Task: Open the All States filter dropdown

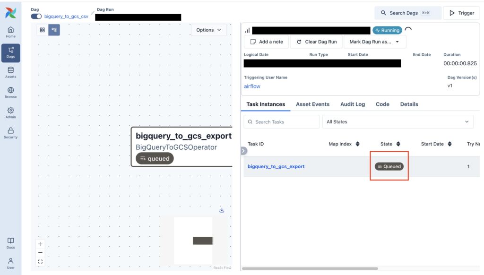Action: pos(398,121)
